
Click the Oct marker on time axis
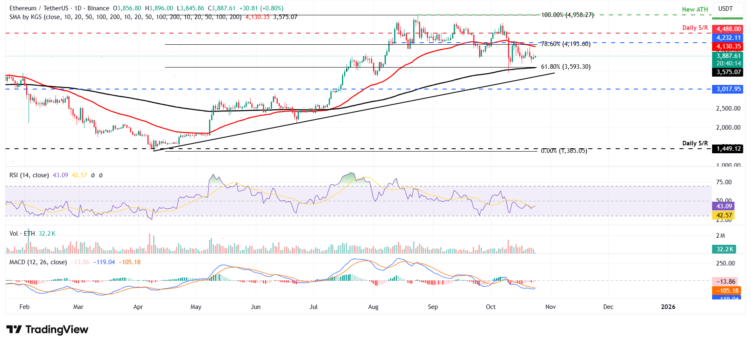[x=491, y=307]
